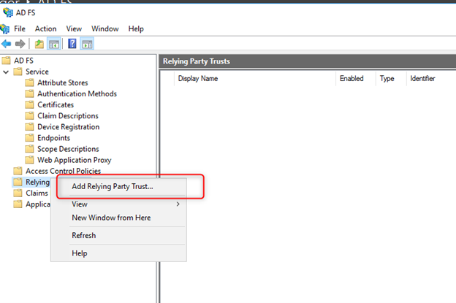Collapse the Service tree node
The height and width of the screenshot is (303, 456).
(x=6, y=72)
